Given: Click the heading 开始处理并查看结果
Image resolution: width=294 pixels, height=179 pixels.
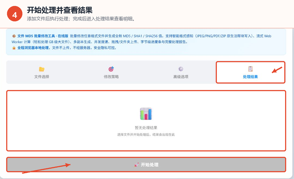Looking at the screenshot, I should point(60,10).
